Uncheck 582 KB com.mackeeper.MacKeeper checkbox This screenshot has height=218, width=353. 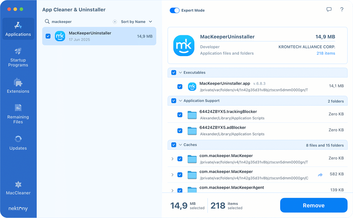[x=180, y=175]
